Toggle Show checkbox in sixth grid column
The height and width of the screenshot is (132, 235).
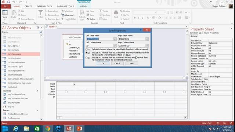pyautogui.click(x=164, y=92)
